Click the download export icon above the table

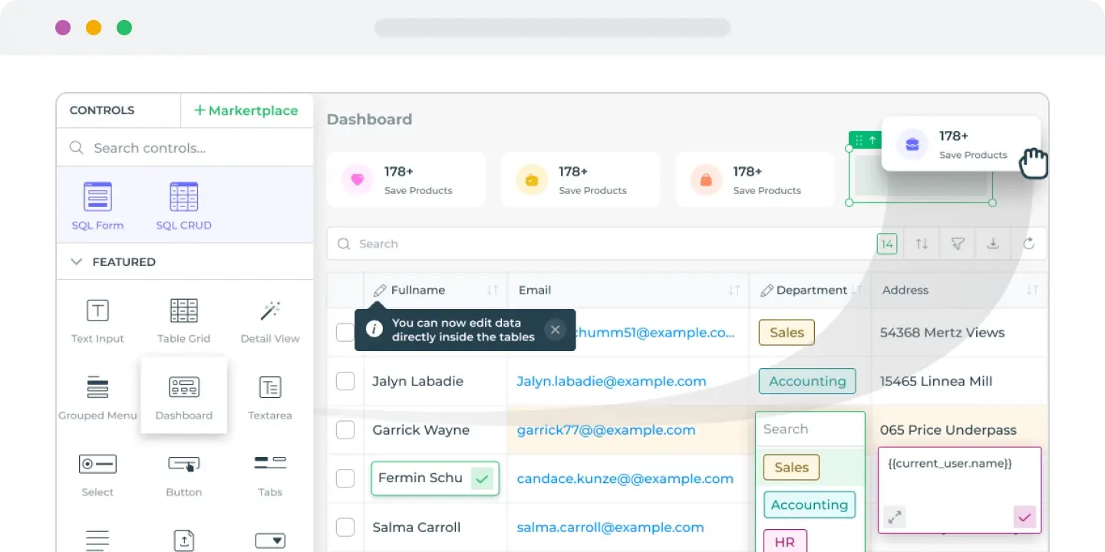pyautogui.click(x=993, y=243)
